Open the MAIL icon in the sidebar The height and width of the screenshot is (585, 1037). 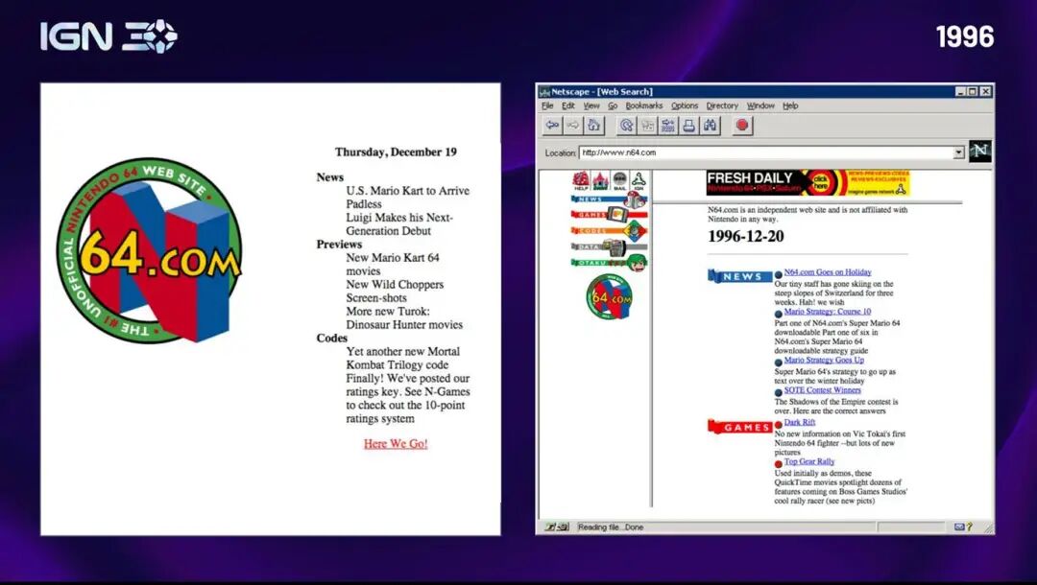tap(619, 180)
